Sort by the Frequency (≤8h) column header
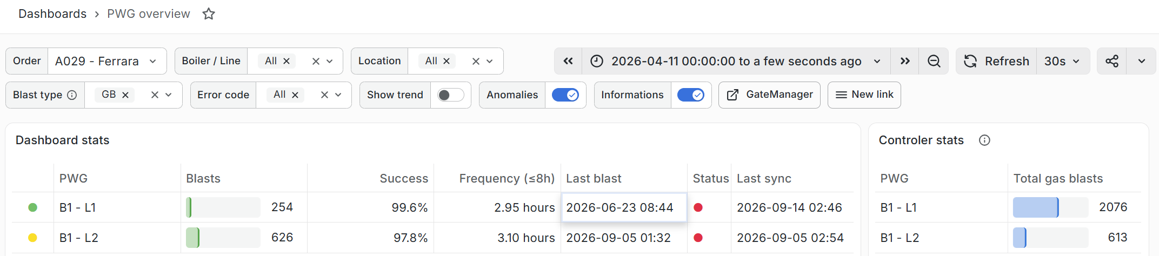Viewport: 1159px width, 256px height. coord(507,179)
